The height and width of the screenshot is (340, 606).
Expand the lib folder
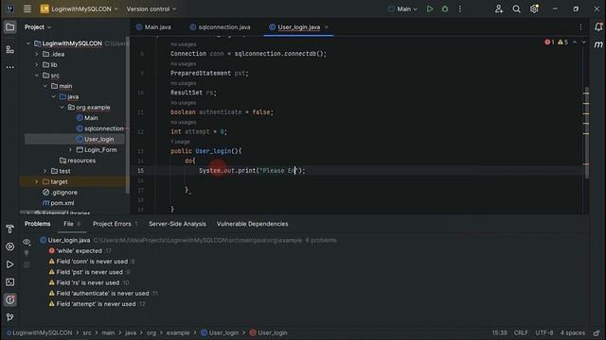(x=37, y=65)
